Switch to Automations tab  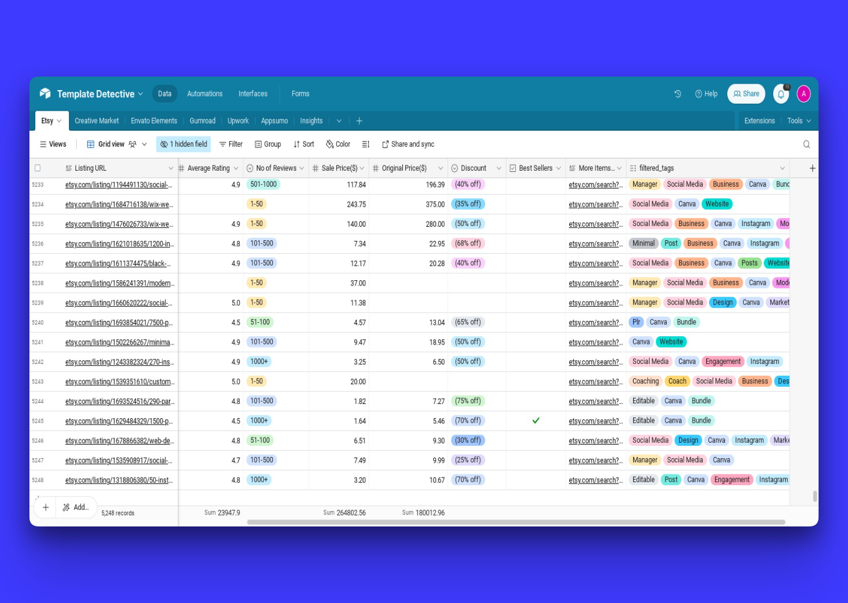(x=205, y=94)
